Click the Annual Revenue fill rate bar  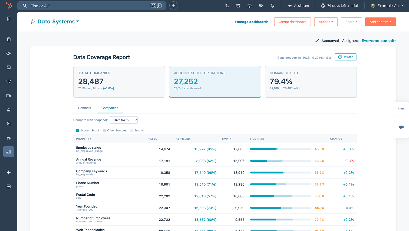[x=281, y=161]
